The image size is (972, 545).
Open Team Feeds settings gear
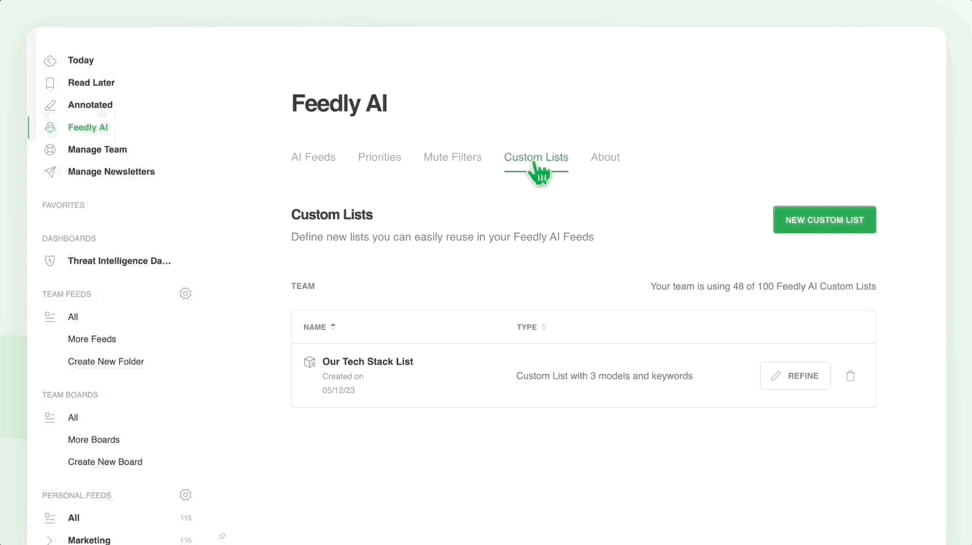pos(185,293)
